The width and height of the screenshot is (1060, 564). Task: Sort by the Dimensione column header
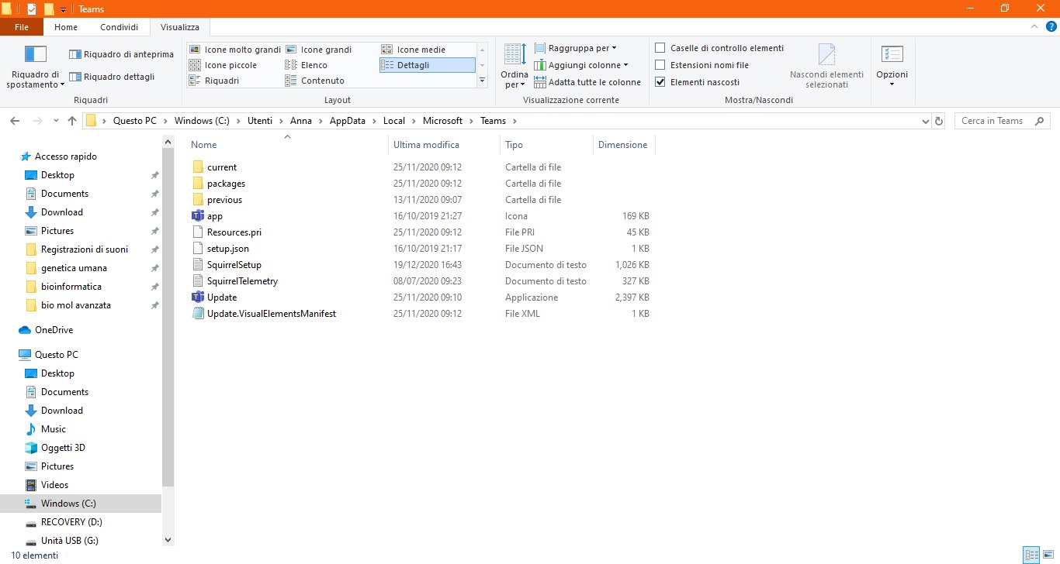[x=623, y=145]
